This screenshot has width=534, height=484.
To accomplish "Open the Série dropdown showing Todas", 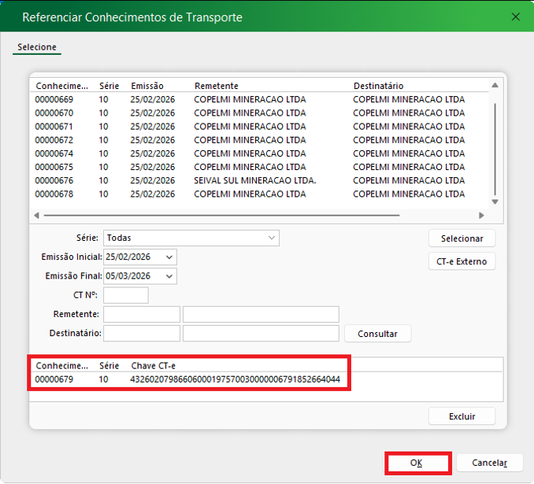I will (272, 238).
